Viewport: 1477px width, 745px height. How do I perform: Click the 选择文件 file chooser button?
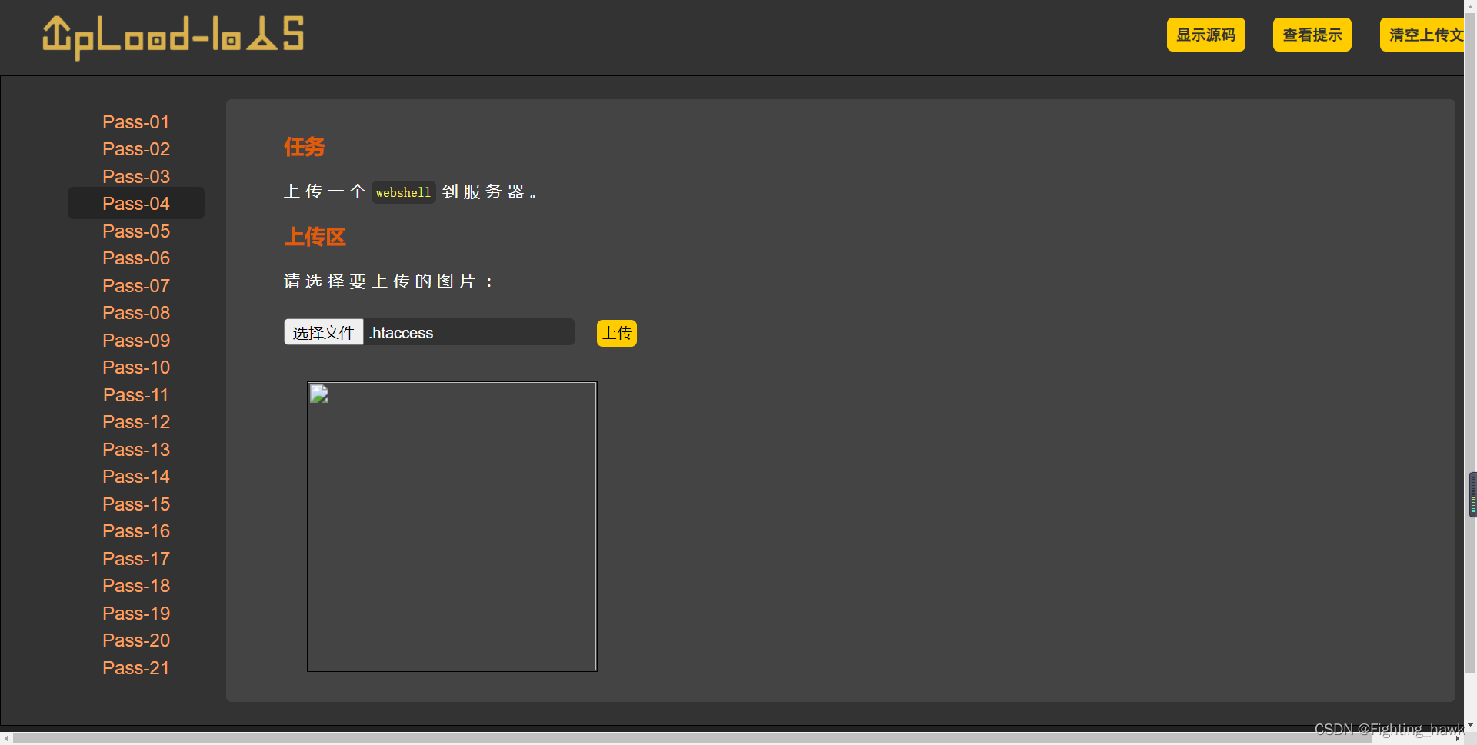[323, 332]
